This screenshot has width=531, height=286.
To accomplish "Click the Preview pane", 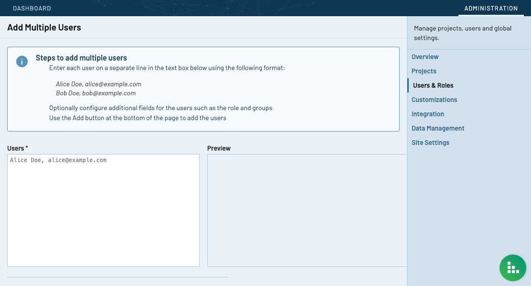I will click(x=307, y=210).
